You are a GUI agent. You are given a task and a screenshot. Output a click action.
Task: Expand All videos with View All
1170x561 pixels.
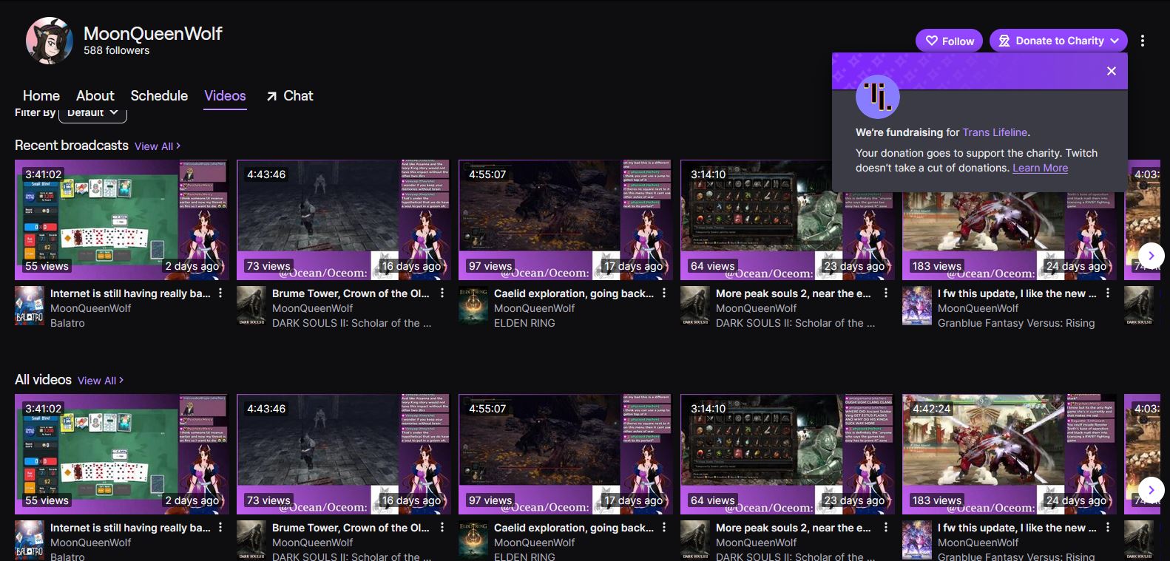(x=101, y=381)
